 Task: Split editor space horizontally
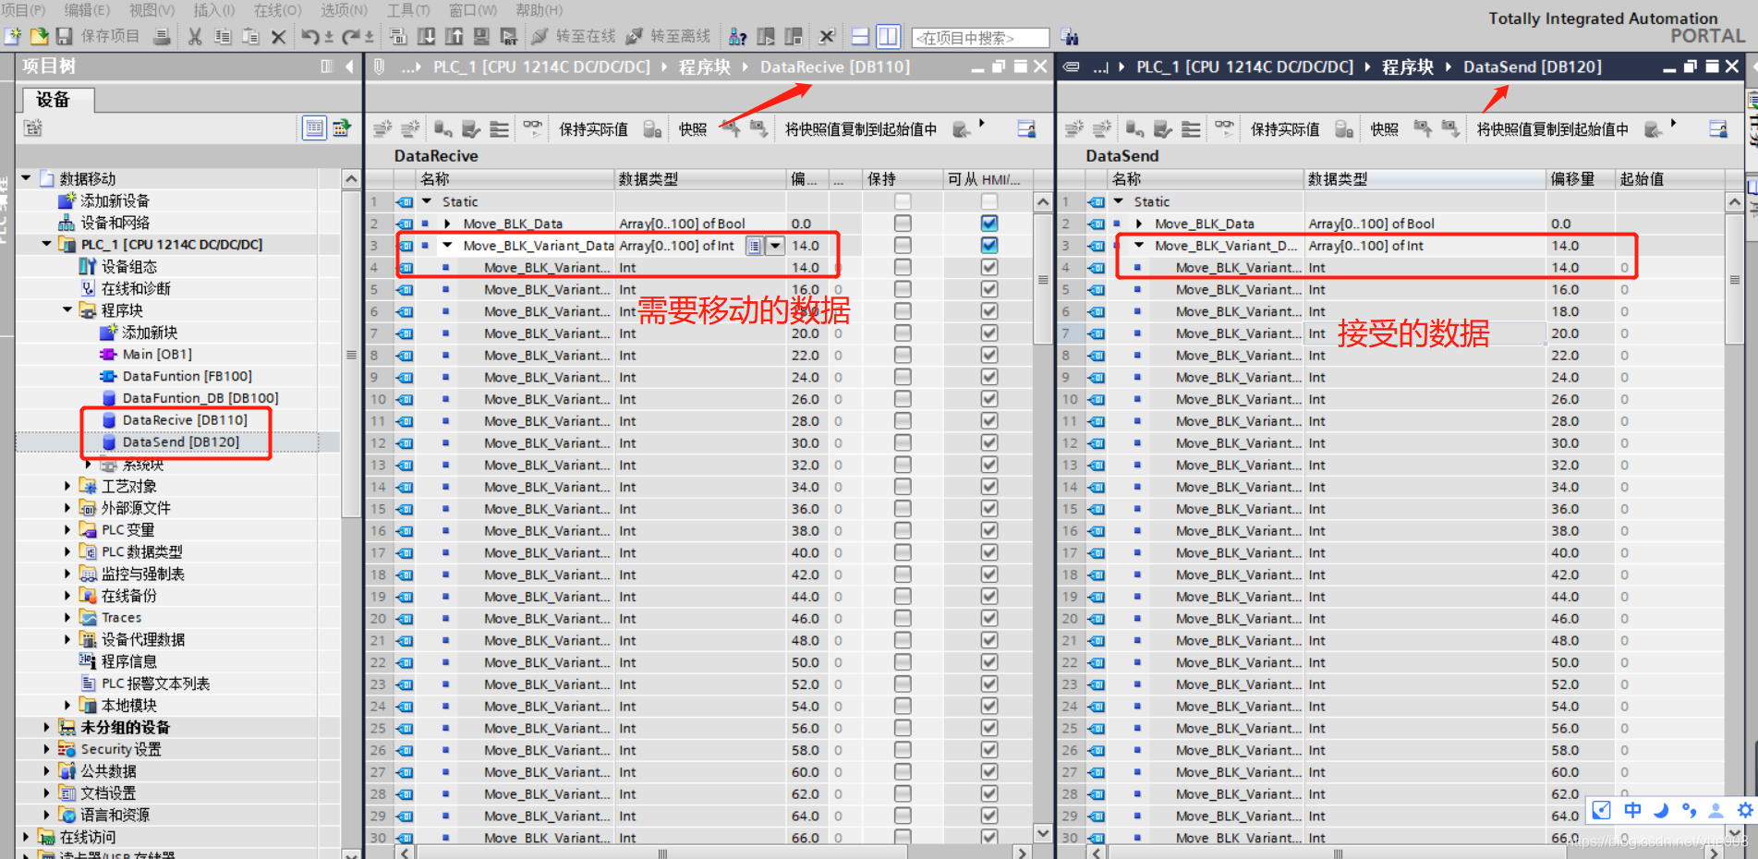click(860, 36)
